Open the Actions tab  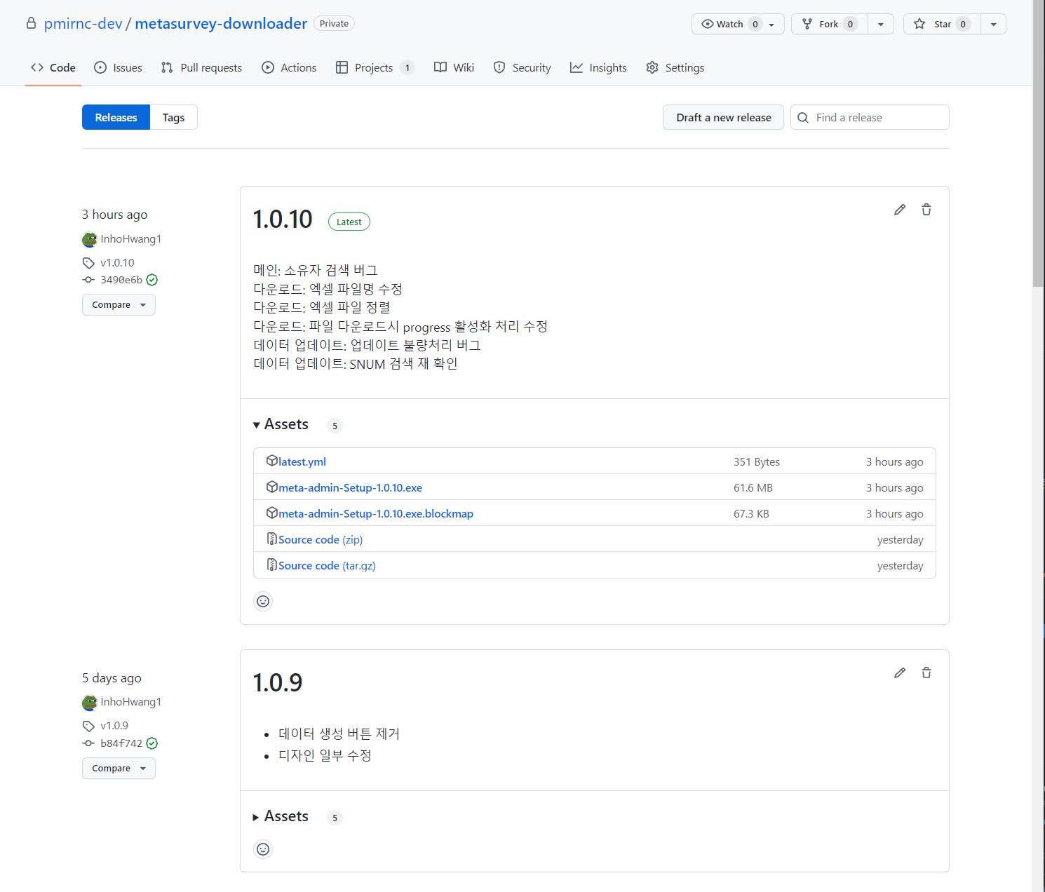pos(289,67)
